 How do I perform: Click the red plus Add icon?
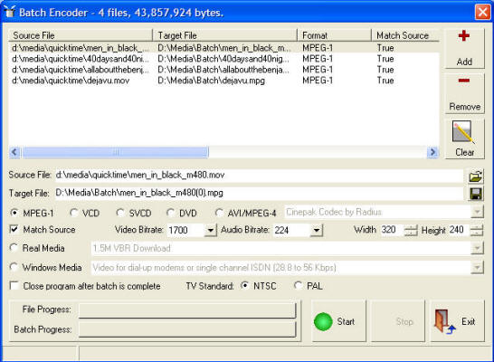pyautogui.click(x=464, y=36)
